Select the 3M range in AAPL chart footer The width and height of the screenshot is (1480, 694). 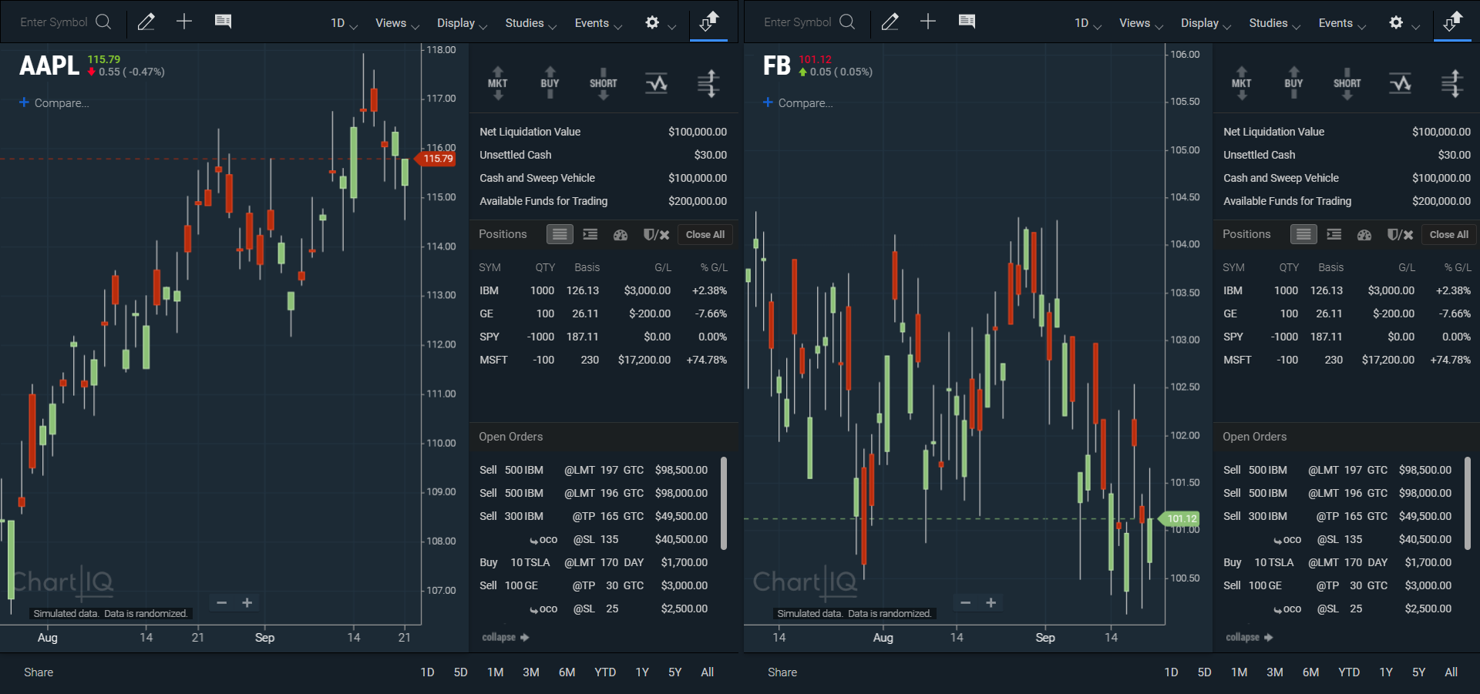(530, 672)
